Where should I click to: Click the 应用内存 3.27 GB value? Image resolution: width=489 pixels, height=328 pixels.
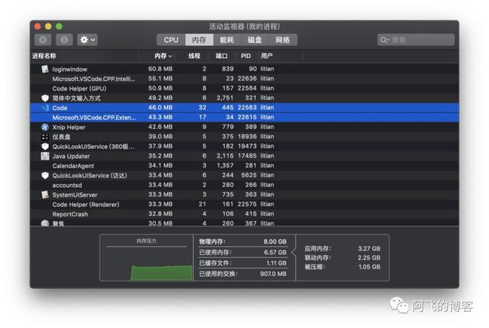pyautogui.click(x=369, y=248)
